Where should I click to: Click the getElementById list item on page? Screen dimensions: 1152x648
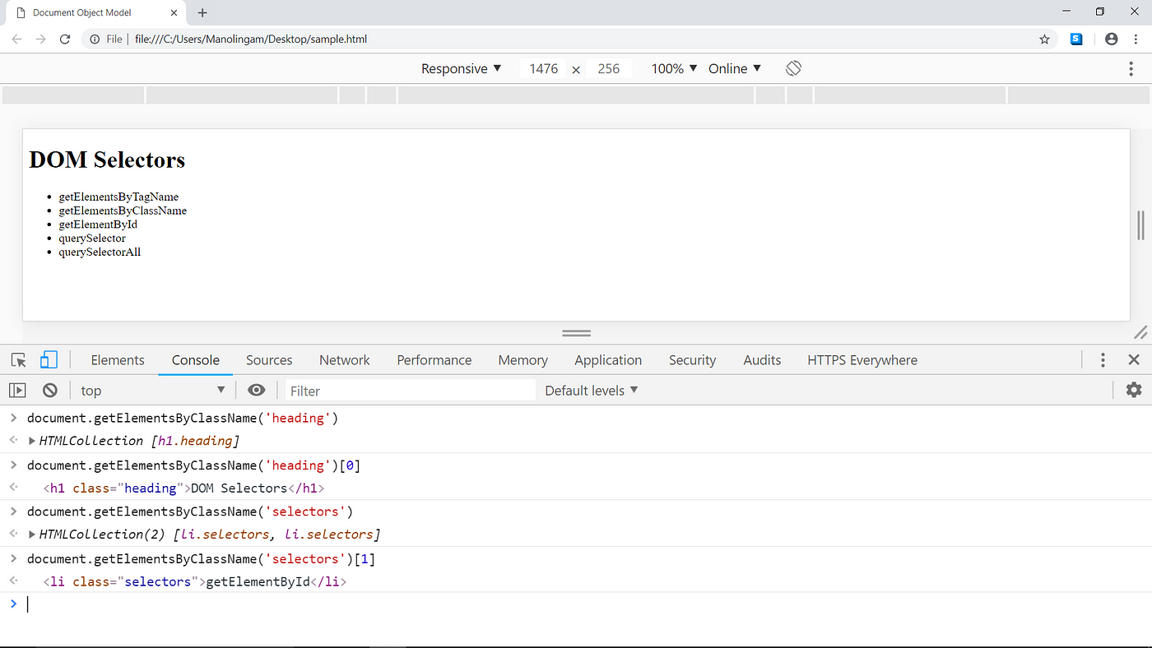pos(98,224)
